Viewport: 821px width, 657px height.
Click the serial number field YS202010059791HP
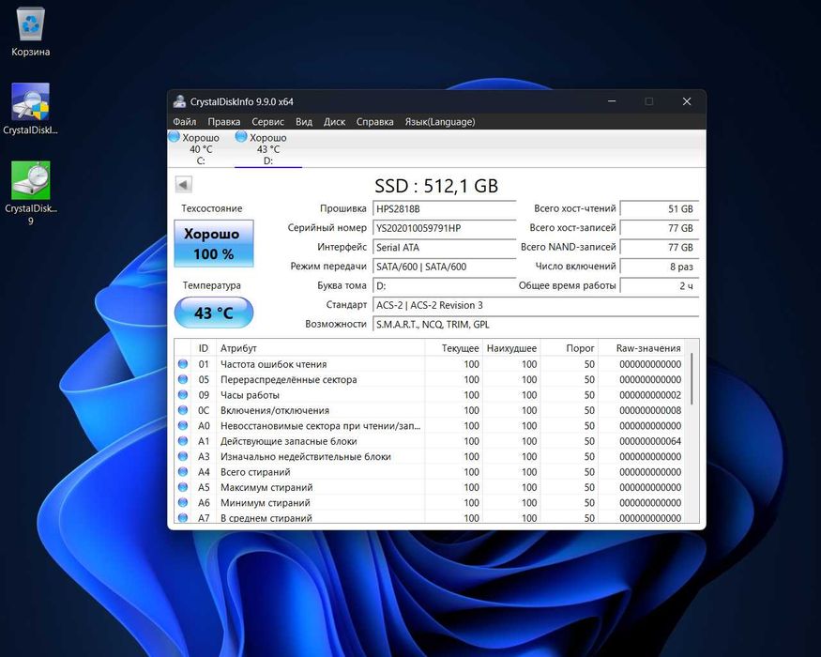pos(444,228)
